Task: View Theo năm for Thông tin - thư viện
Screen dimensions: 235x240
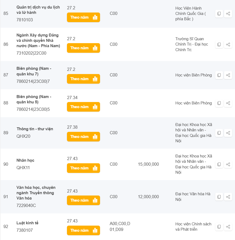Action: click(83, 137)
